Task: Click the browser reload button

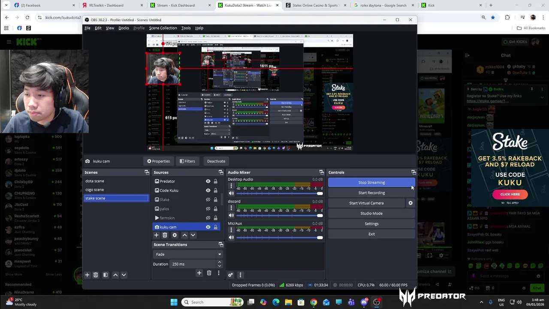Action: pyautogui.click(x=27, y=17)
